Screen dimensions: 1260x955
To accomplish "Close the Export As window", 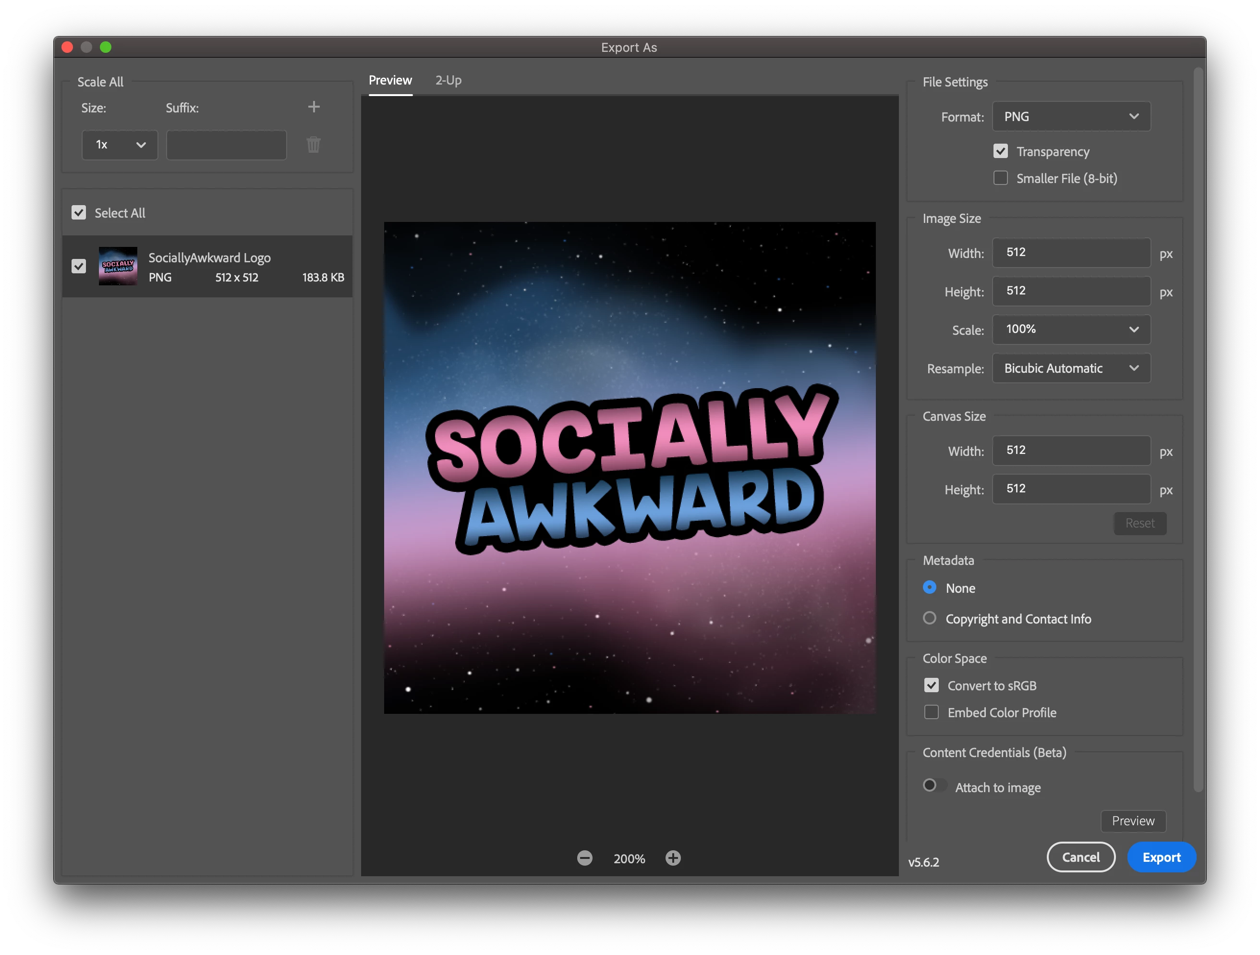I will (67, 47).
